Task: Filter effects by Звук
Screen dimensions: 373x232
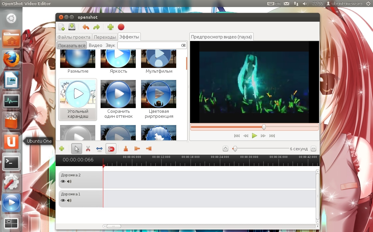Action: tap(110, 45)
